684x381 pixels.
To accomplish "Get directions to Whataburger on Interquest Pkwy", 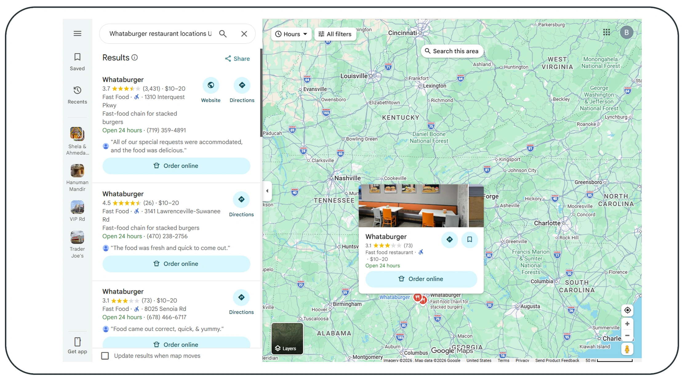I will point(242,90).
